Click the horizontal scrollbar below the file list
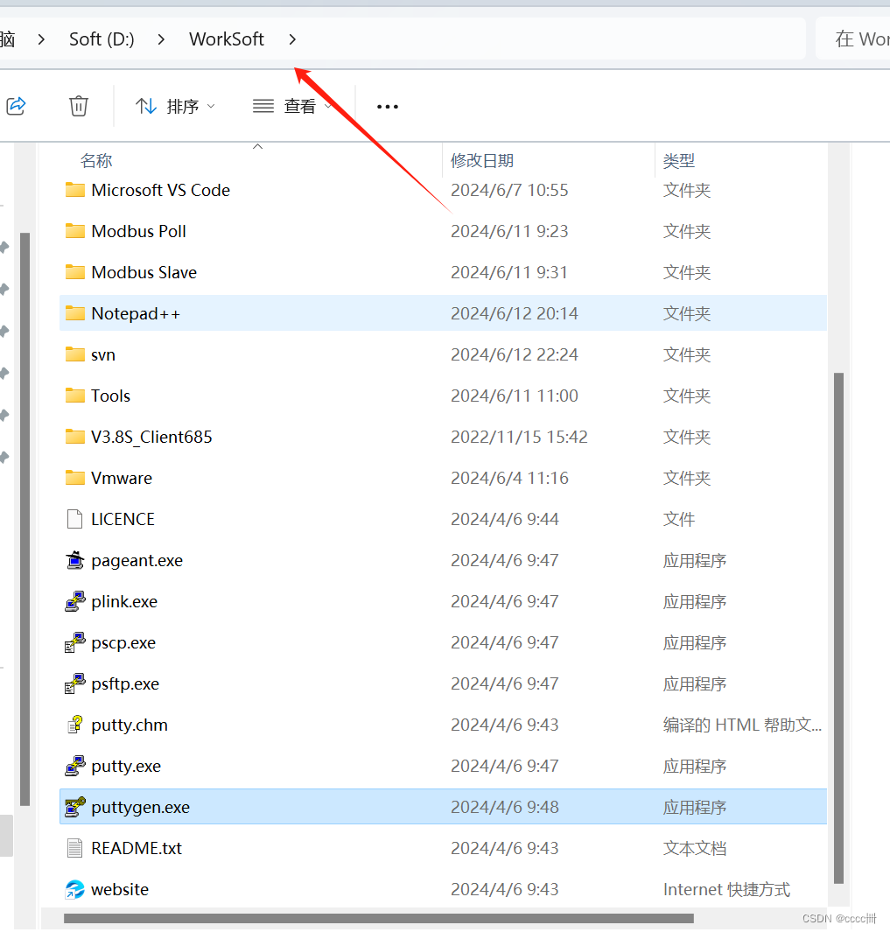Image resolution: width=890 pixels, height=932 pixels. 379,918
